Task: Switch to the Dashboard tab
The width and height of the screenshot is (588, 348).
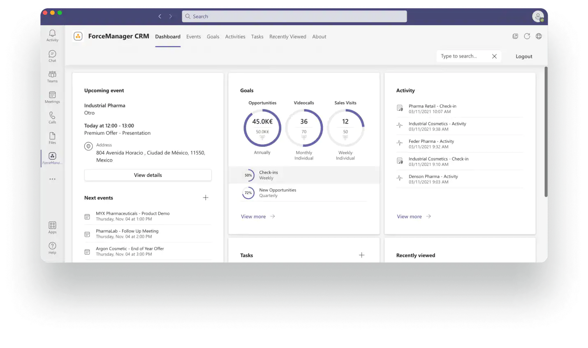Action: pos(168,37)
